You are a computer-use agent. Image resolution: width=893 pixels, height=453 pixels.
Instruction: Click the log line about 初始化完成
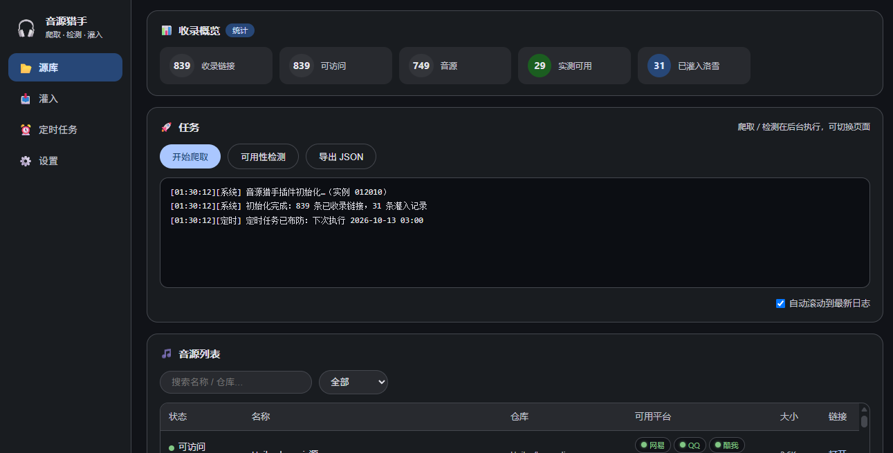tap(299, 206)
